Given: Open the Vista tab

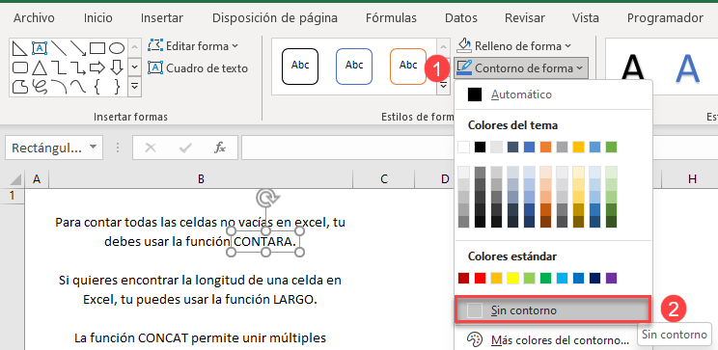Looking at the screenshot, I should pos(585,18).
